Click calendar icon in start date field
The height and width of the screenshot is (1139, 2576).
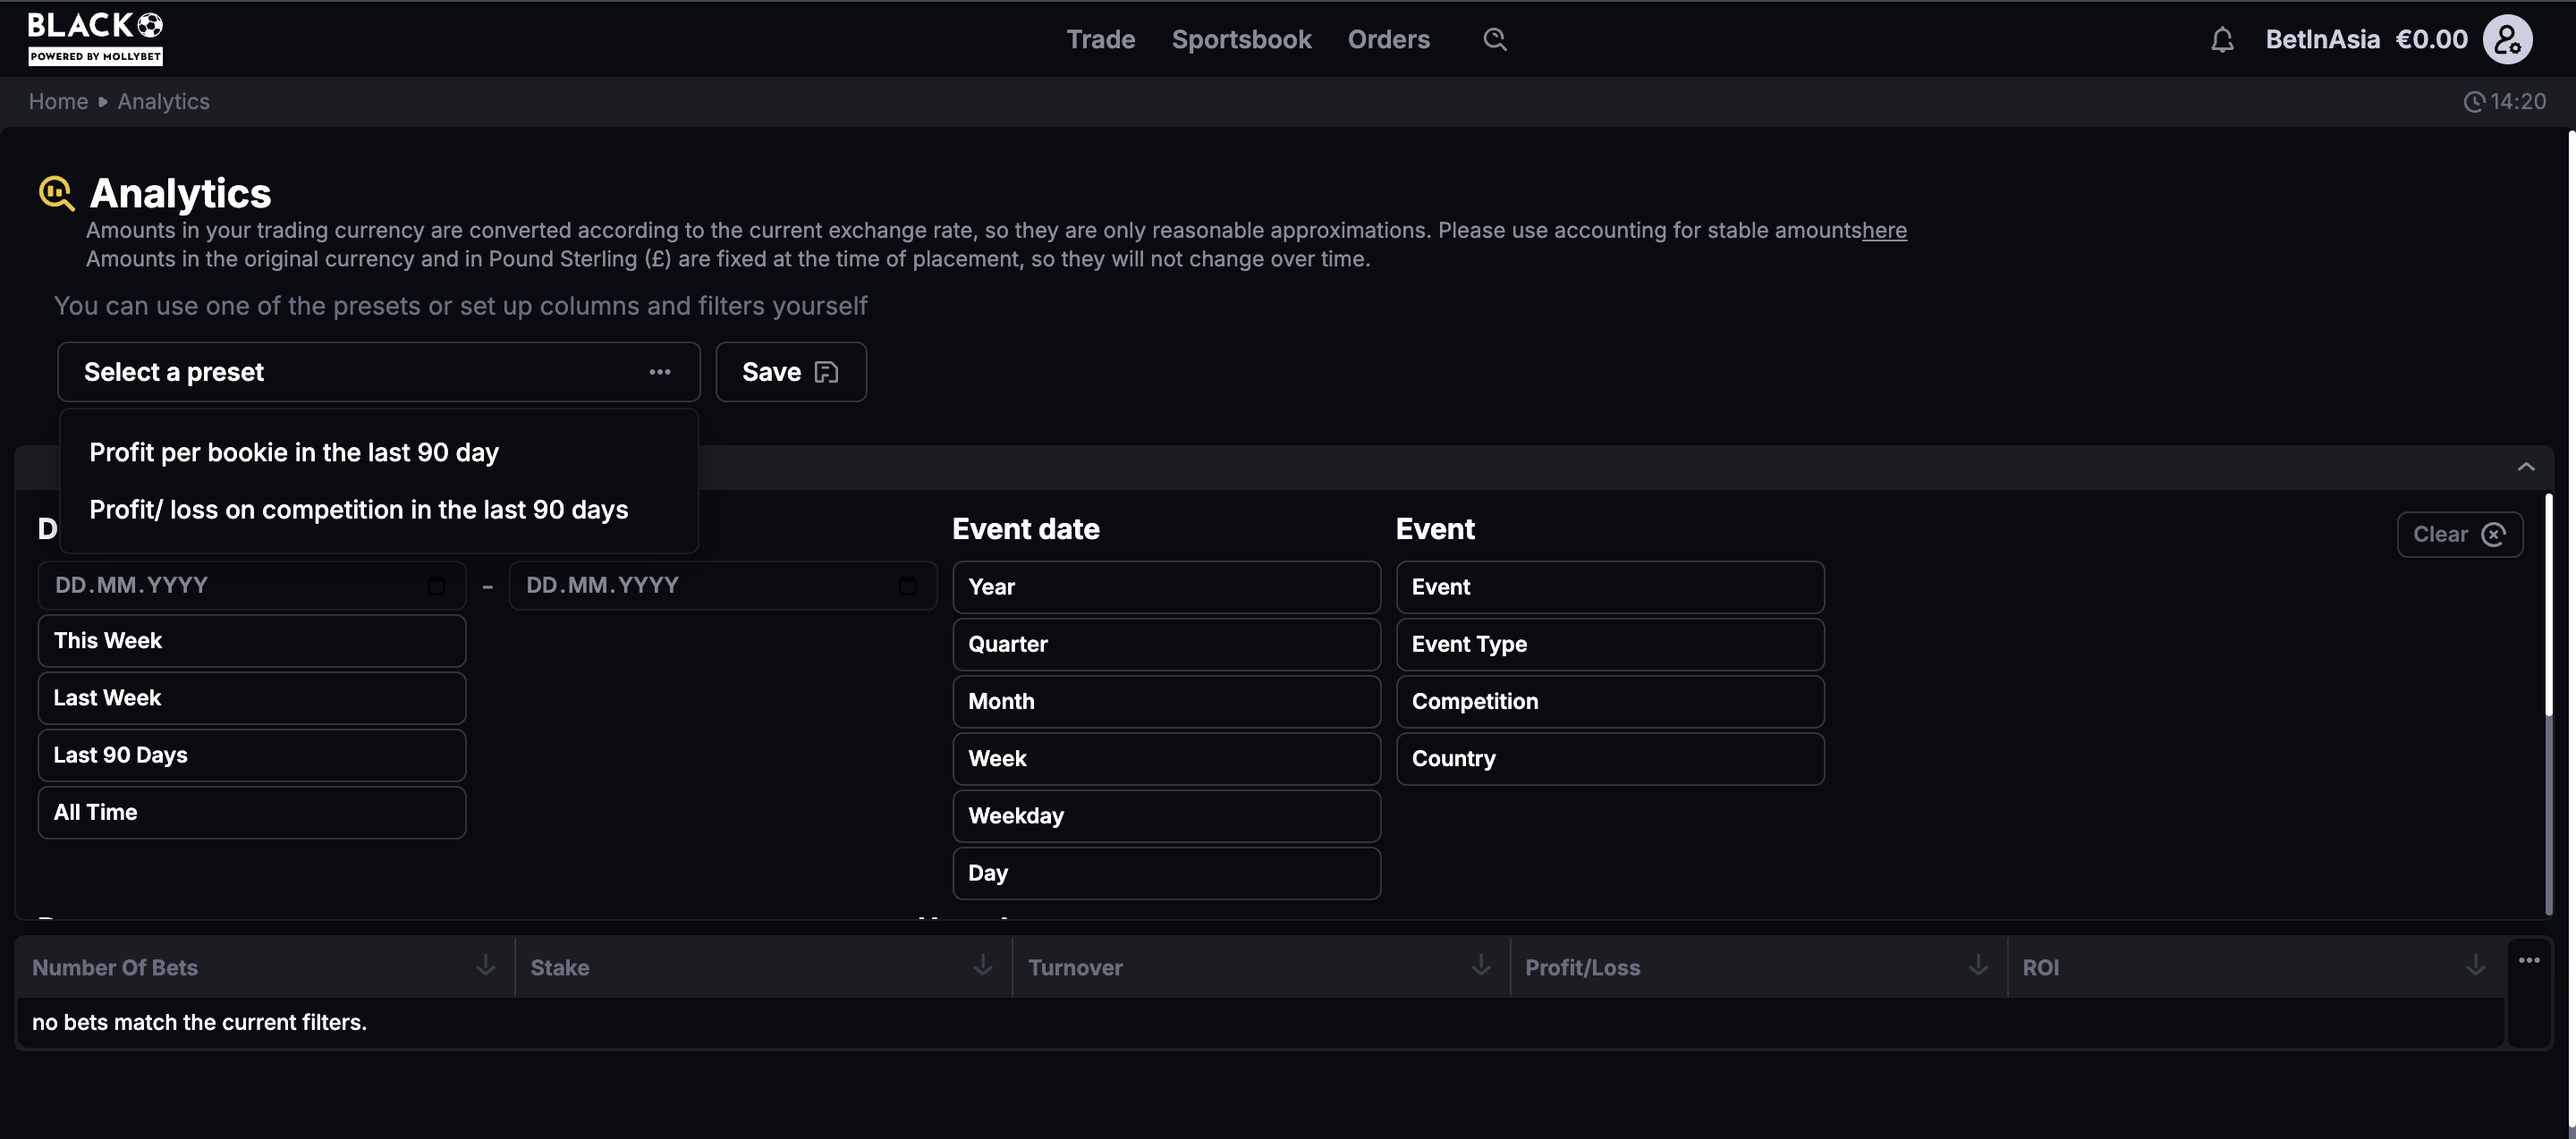pos(436,586)
